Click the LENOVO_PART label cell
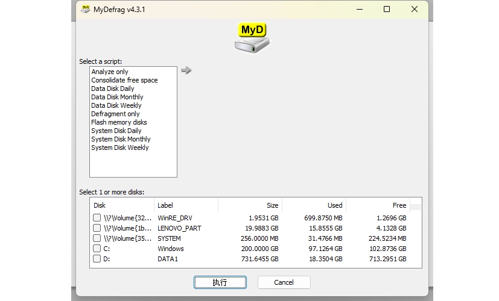This screenshot has height=301, width=499. 179,228
